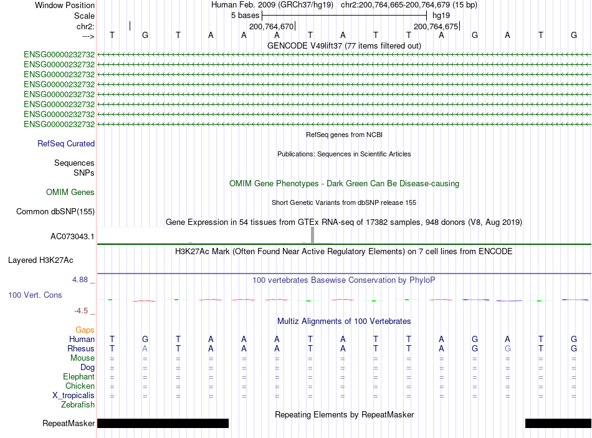The width and height of the screenshot is (592, 438).
Task: Click the SNPs track label
Action: 84,173
